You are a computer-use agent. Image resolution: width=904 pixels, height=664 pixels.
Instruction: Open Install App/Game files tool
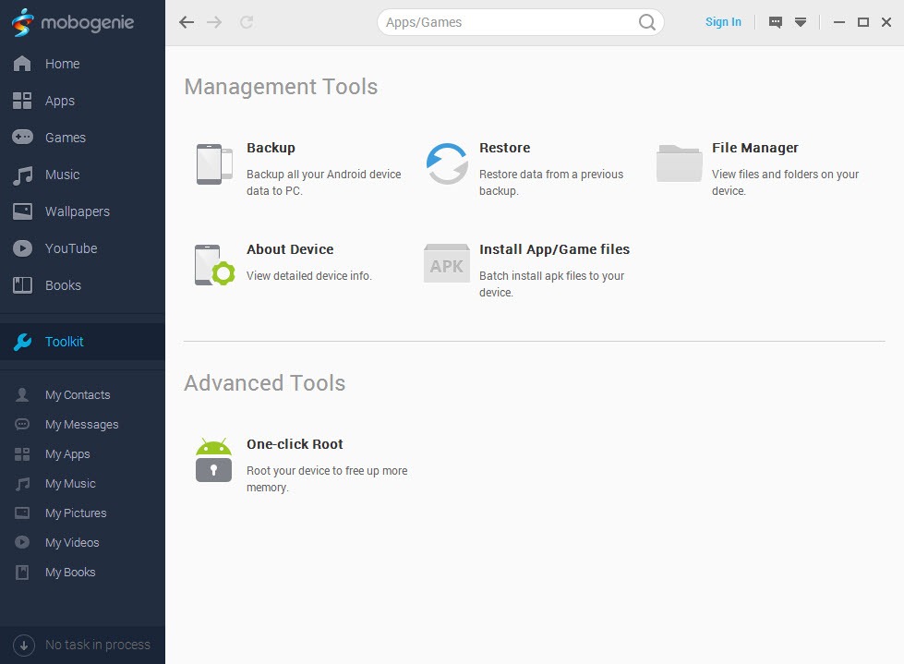554,249
